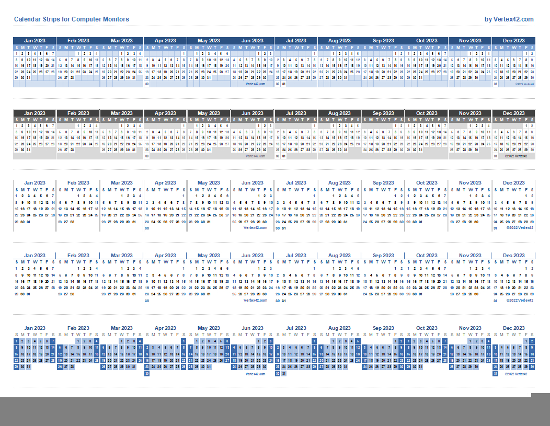Click 'Nov 2023' header in the fourth underlined strip
The height and width of the screenshot is (426, 550).
point(471,255)
